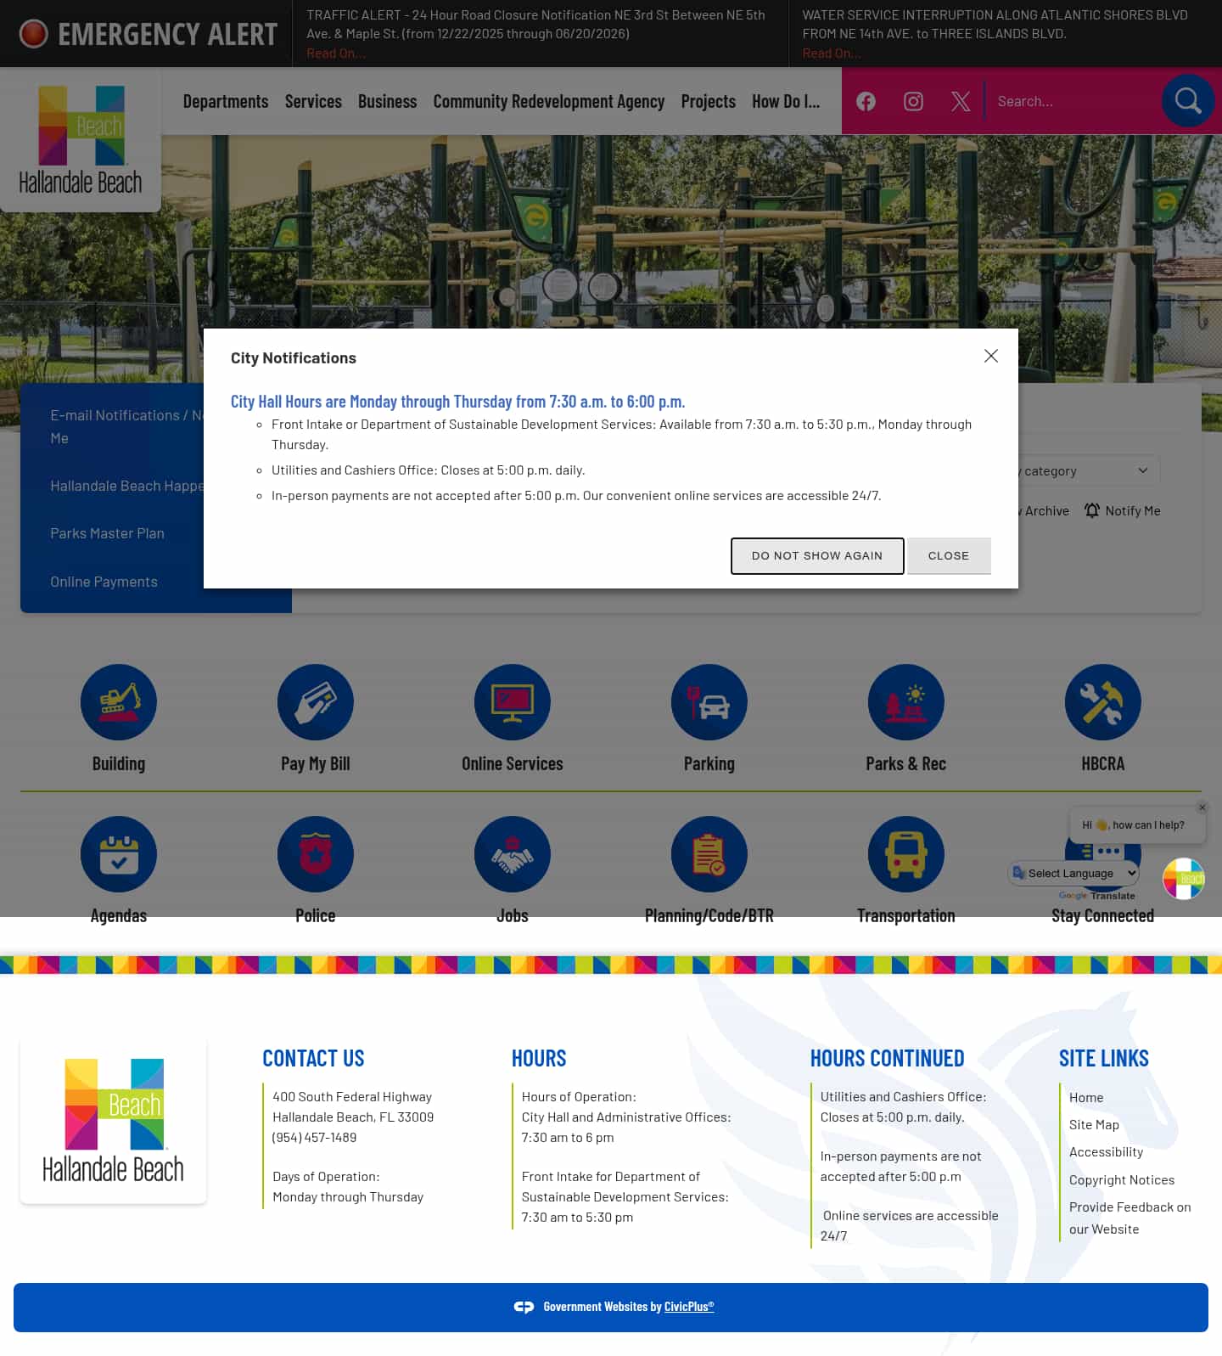Open the Jobs handshake icon

coord(513,853)
